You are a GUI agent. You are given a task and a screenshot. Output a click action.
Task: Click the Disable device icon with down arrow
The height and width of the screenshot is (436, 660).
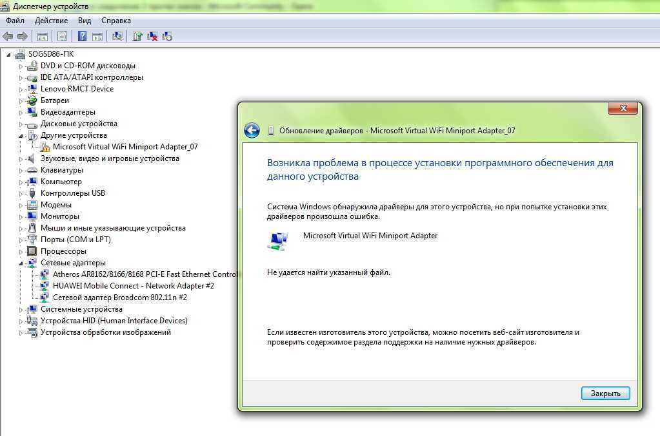[167, 37]
